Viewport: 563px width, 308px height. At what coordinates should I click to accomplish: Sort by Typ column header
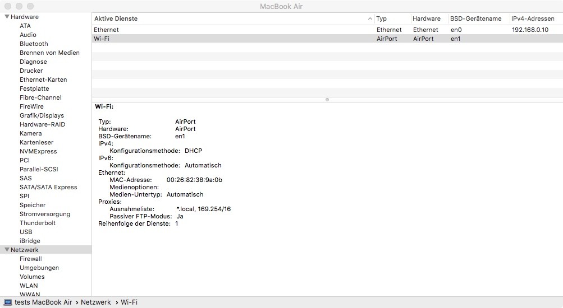[392, 18]
